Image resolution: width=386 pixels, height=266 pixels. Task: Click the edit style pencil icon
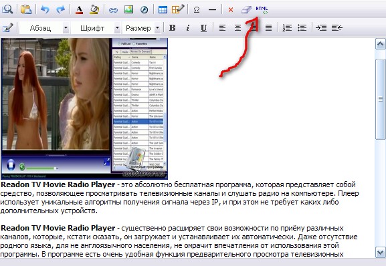coord(7,28)
